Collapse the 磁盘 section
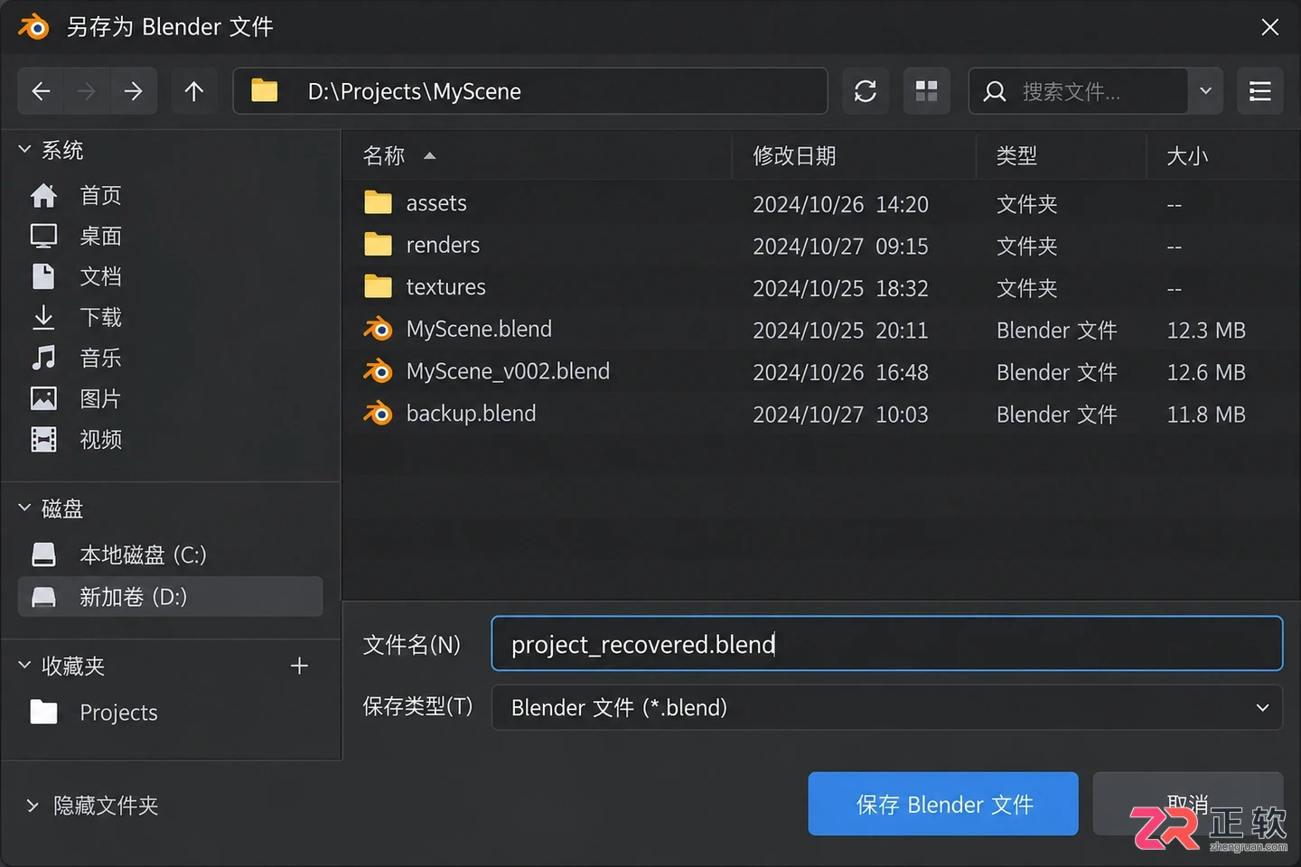Screen dimensions: 1301x867 tap(24, 508)
